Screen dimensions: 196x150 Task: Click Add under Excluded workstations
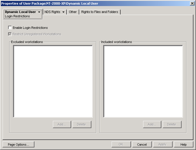62,124
